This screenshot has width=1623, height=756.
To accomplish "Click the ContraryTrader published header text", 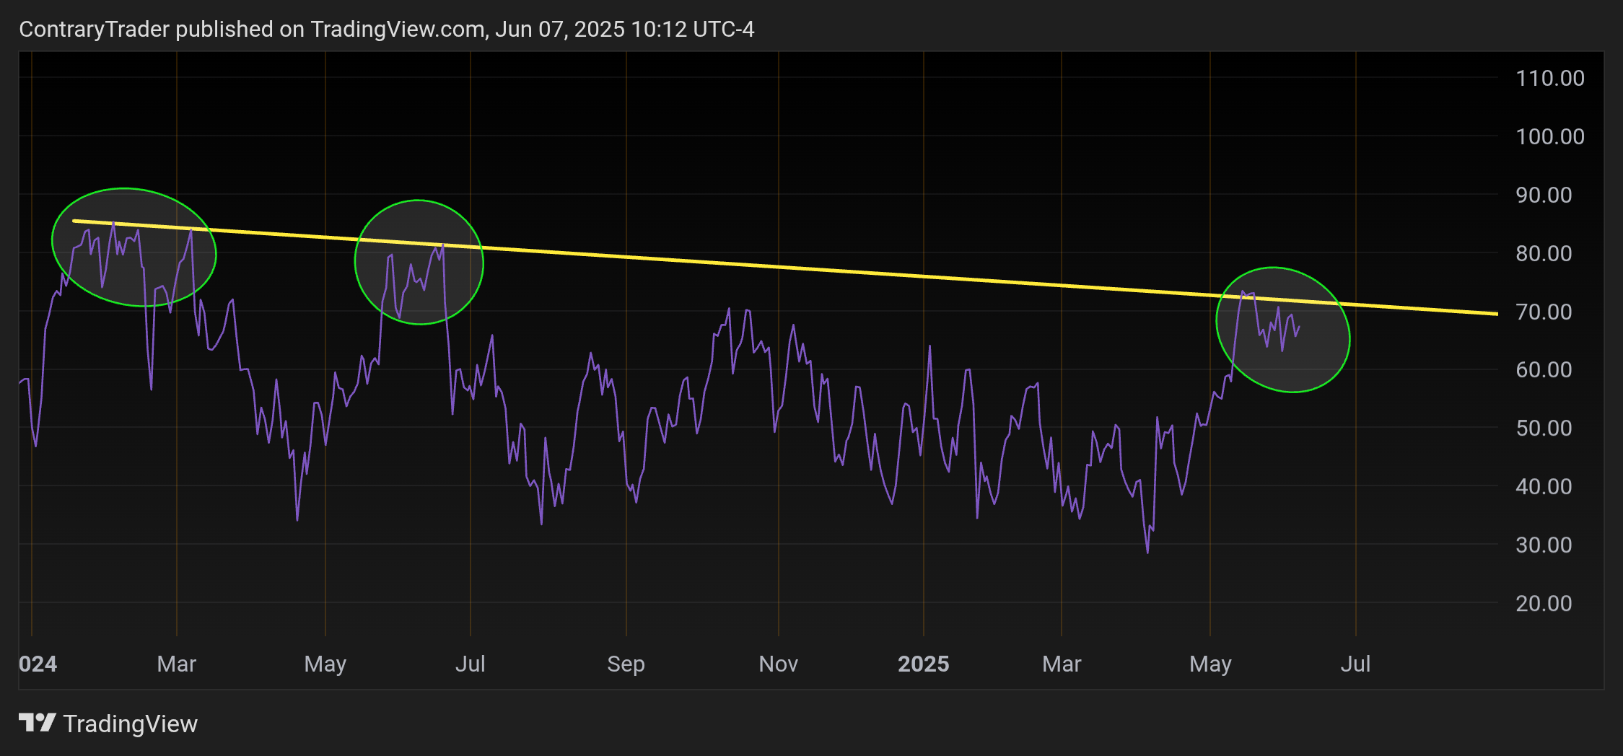I will [x=386, y=29].
